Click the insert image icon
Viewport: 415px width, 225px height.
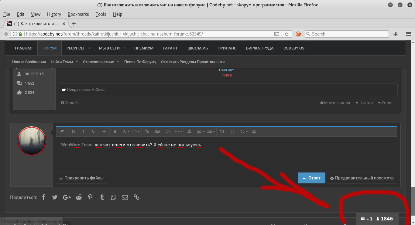(157, 131)
